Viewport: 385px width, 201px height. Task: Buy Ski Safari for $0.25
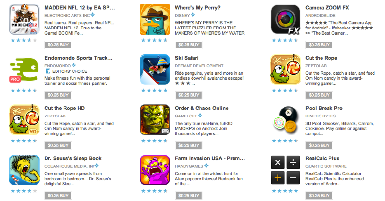click(189, 95)
